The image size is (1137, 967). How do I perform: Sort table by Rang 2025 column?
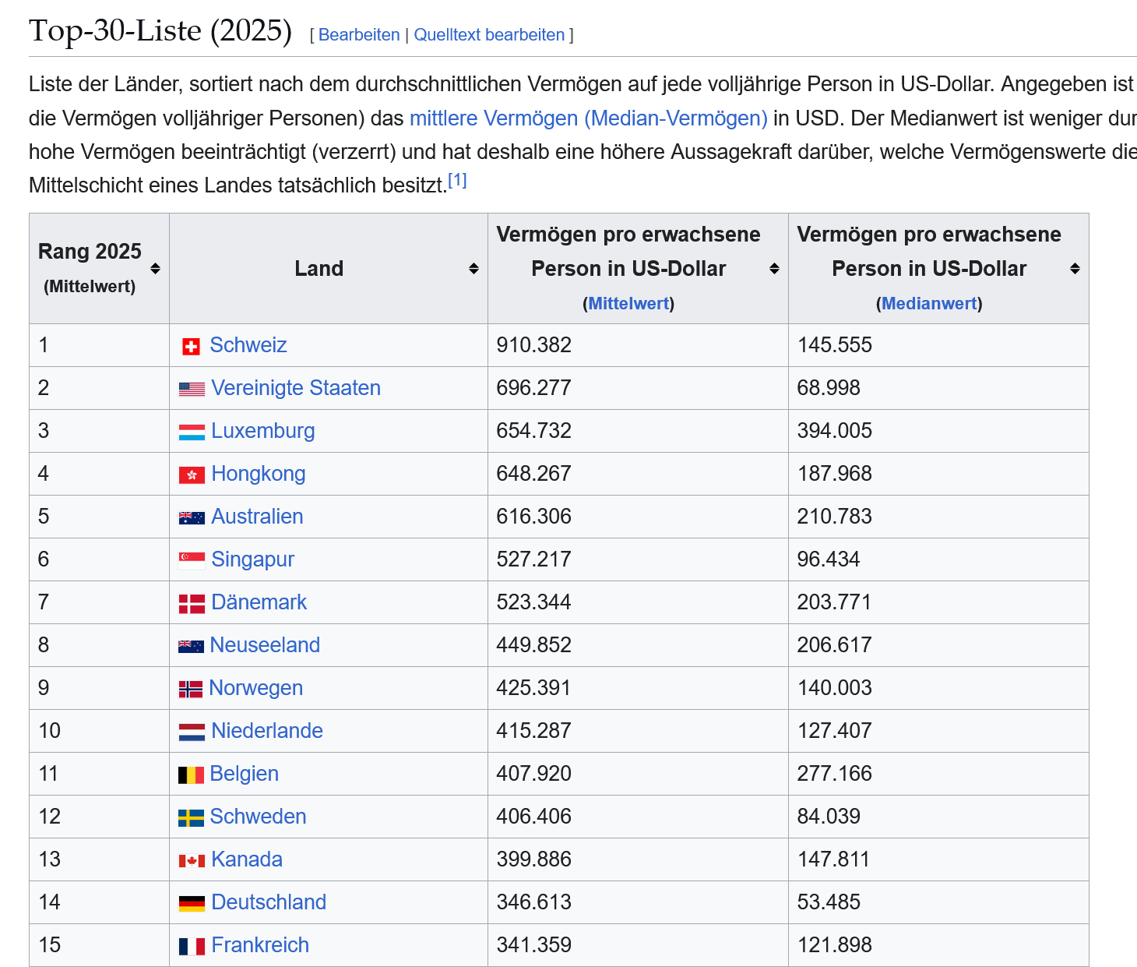(155, 269)
